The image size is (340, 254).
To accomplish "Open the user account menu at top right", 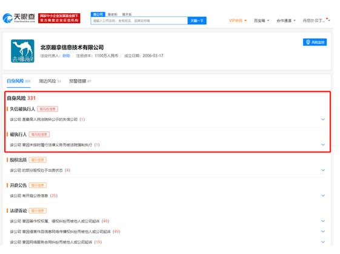I will point(316,21).
